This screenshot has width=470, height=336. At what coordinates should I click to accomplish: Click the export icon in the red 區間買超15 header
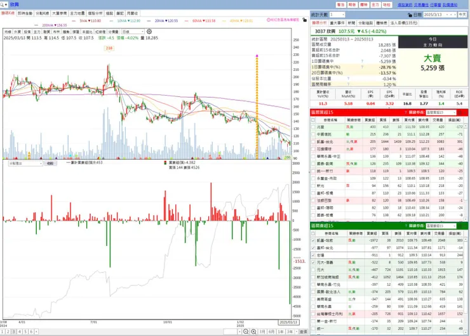[459, 112]
